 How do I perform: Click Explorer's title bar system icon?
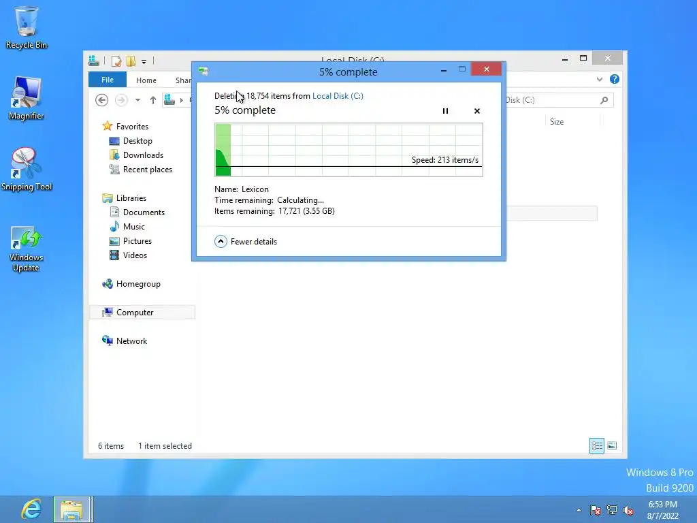(x=94, y=61)
